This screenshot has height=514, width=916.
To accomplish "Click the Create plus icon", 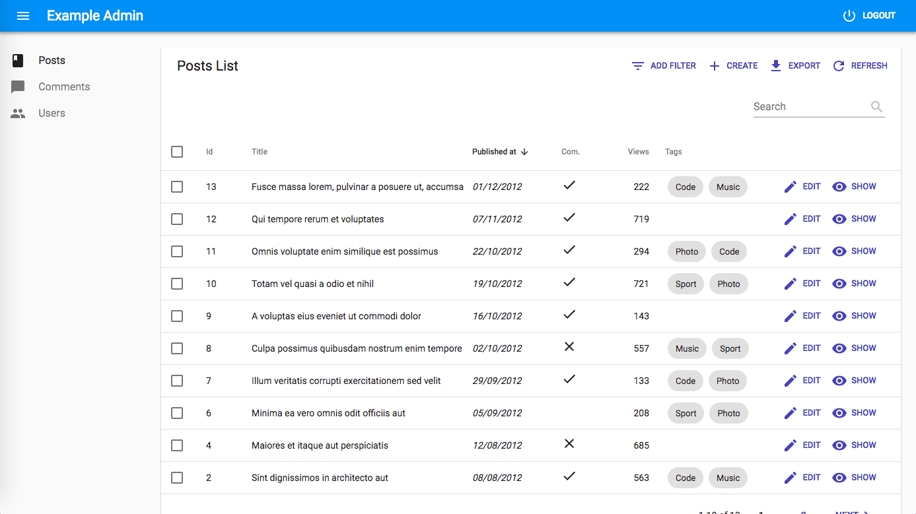I will (x=715, y=66).
